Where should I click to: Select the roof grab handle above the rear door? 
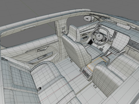tap(29, 28)
